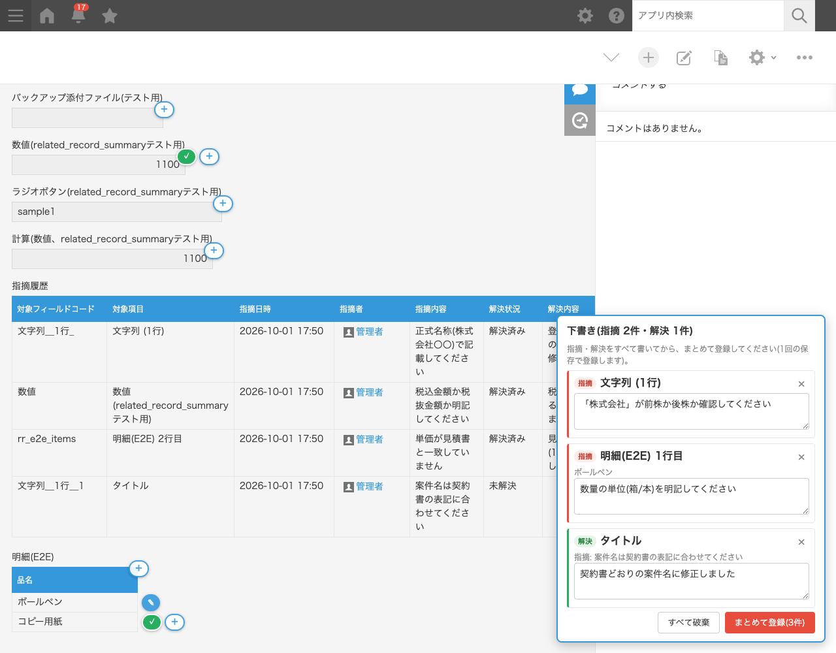
Task: Remove the 文字列 (1行) draft item
Action: [801, 384]
